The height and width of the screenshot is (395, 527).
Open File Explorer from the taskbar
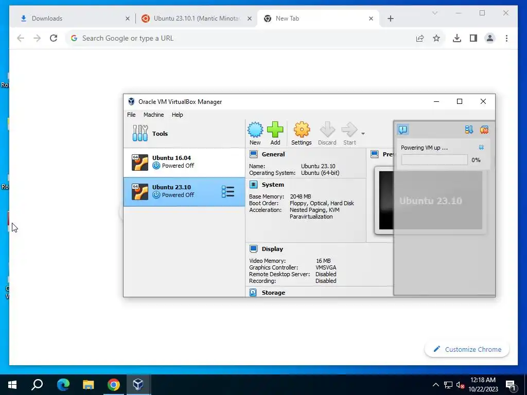click(88, 385)
